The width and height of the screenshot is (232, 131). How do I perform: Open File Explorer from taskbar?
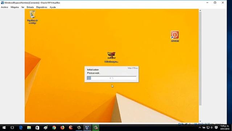pos(29,128)
